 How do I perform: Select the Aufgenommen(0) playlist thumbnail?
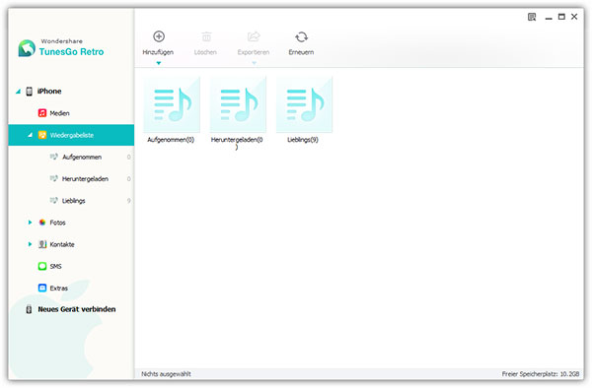(172, 104)
